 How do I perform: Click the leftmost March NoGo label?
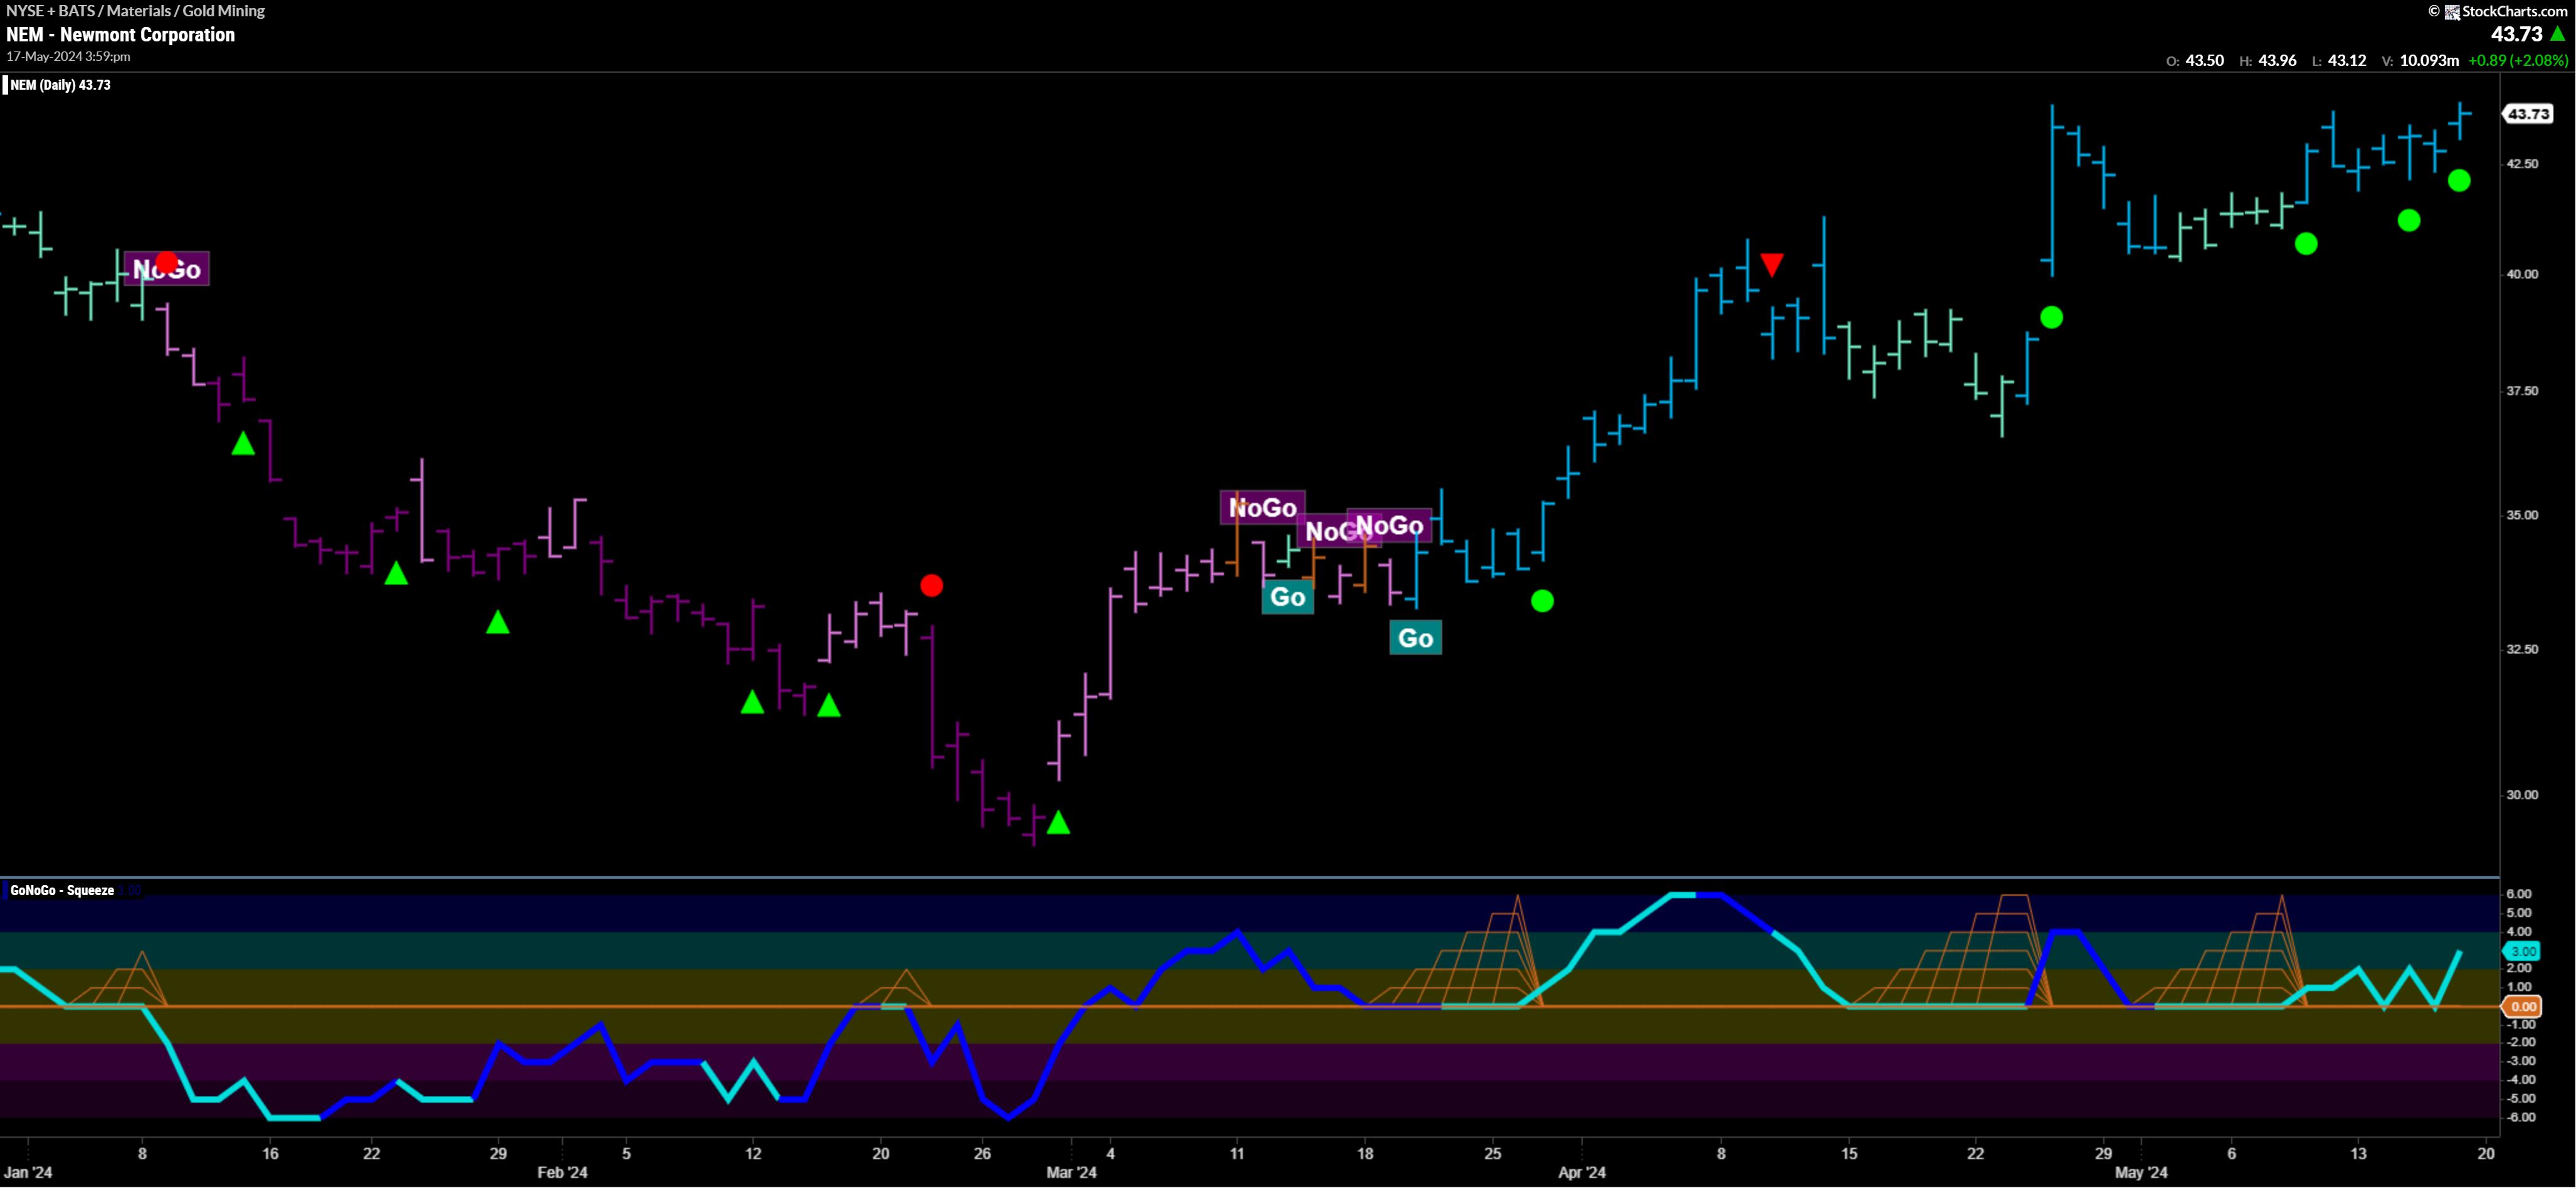[1262, 507]
